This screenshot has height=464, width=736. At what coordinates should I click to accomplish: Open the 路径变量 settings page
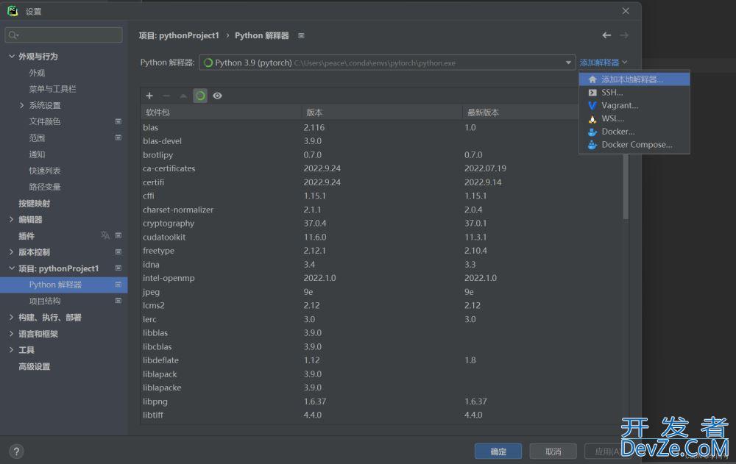point(45,187)
